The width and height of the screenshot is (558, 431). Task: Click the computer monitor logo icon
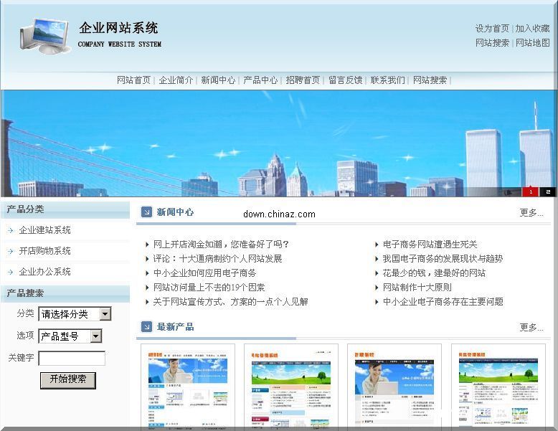coord(44,36)
